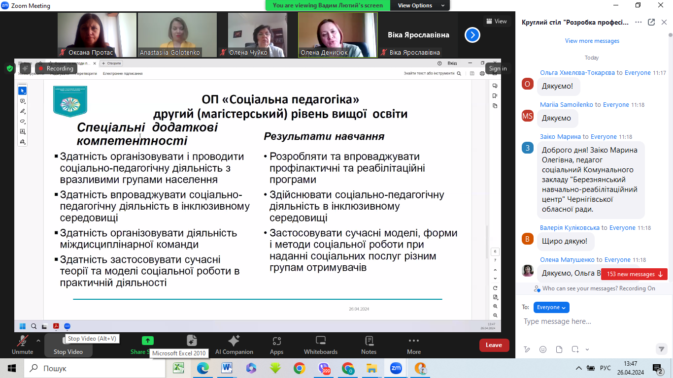Viewport: 673px width, 378px height.
Task: Click the emoji icon in chat
Action: coord(543,349)
